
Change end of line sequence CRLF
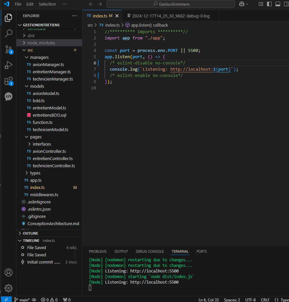(x=265, y=300)
